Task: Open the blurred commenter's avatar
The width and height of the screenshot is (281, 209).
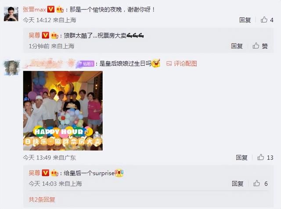Action: tap(12, 68)
